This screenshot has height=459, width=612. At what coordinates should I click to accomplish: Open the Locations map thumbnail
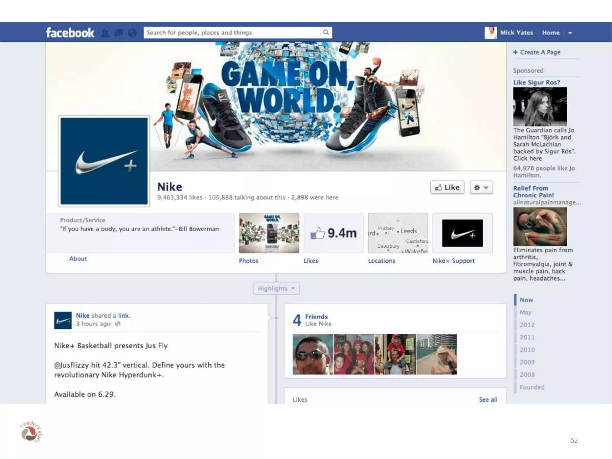click(398, 233)
